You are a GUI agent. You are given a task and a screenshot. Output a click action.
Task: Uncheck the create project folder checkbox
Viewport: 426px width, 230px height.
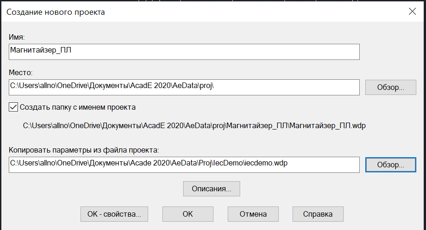pos(13,107)
